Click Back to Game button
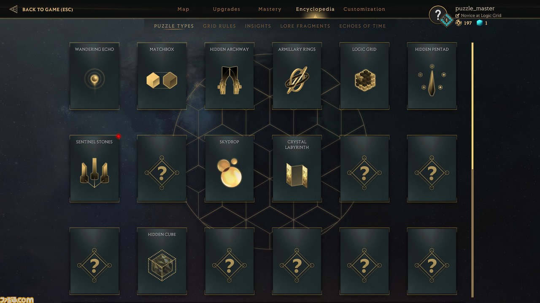Screen dimensions: 540x303 [x=41, y=9]
